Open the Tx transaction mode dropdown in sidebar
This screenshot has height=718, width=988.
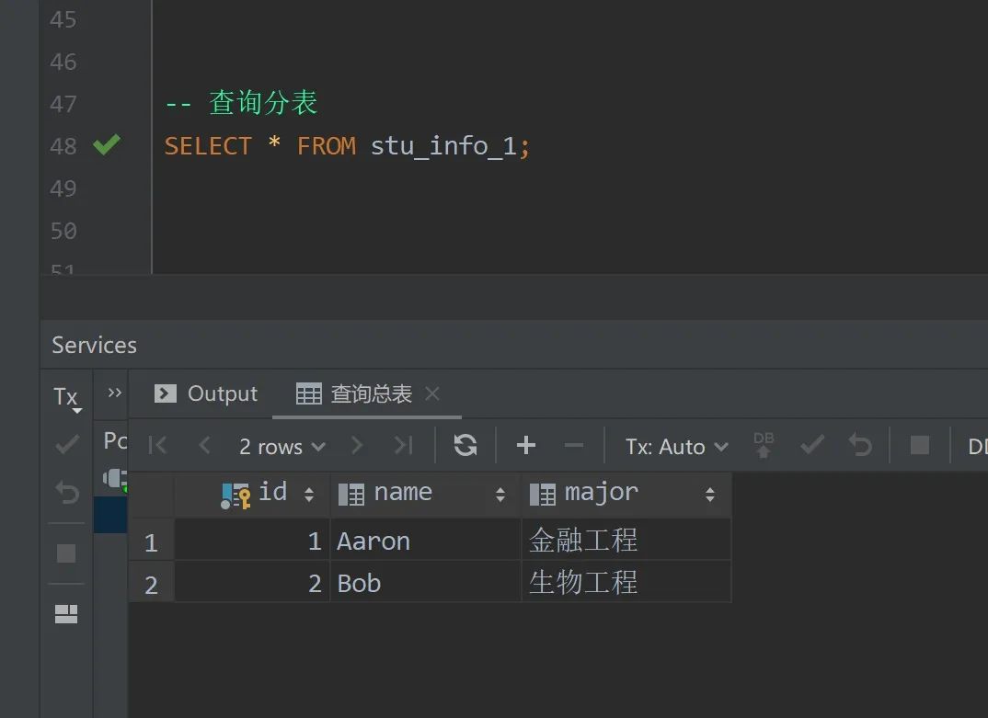66,398
